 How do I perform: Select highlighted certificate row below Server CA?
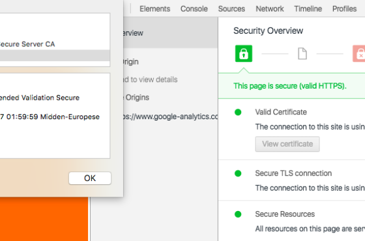(55, 55)
